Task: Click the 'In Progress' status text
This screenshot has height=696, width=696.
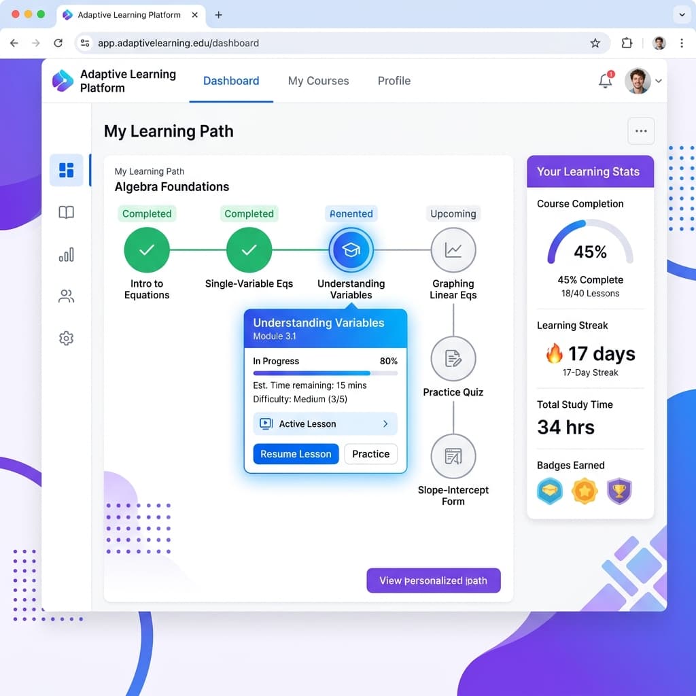Action: tap(276, 361)
